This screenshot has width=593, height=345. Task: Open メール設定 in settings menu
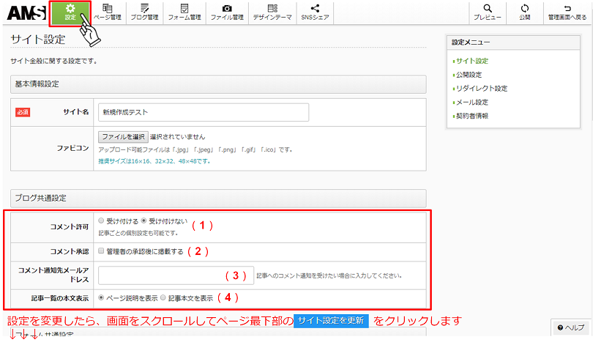coord(471,102)
